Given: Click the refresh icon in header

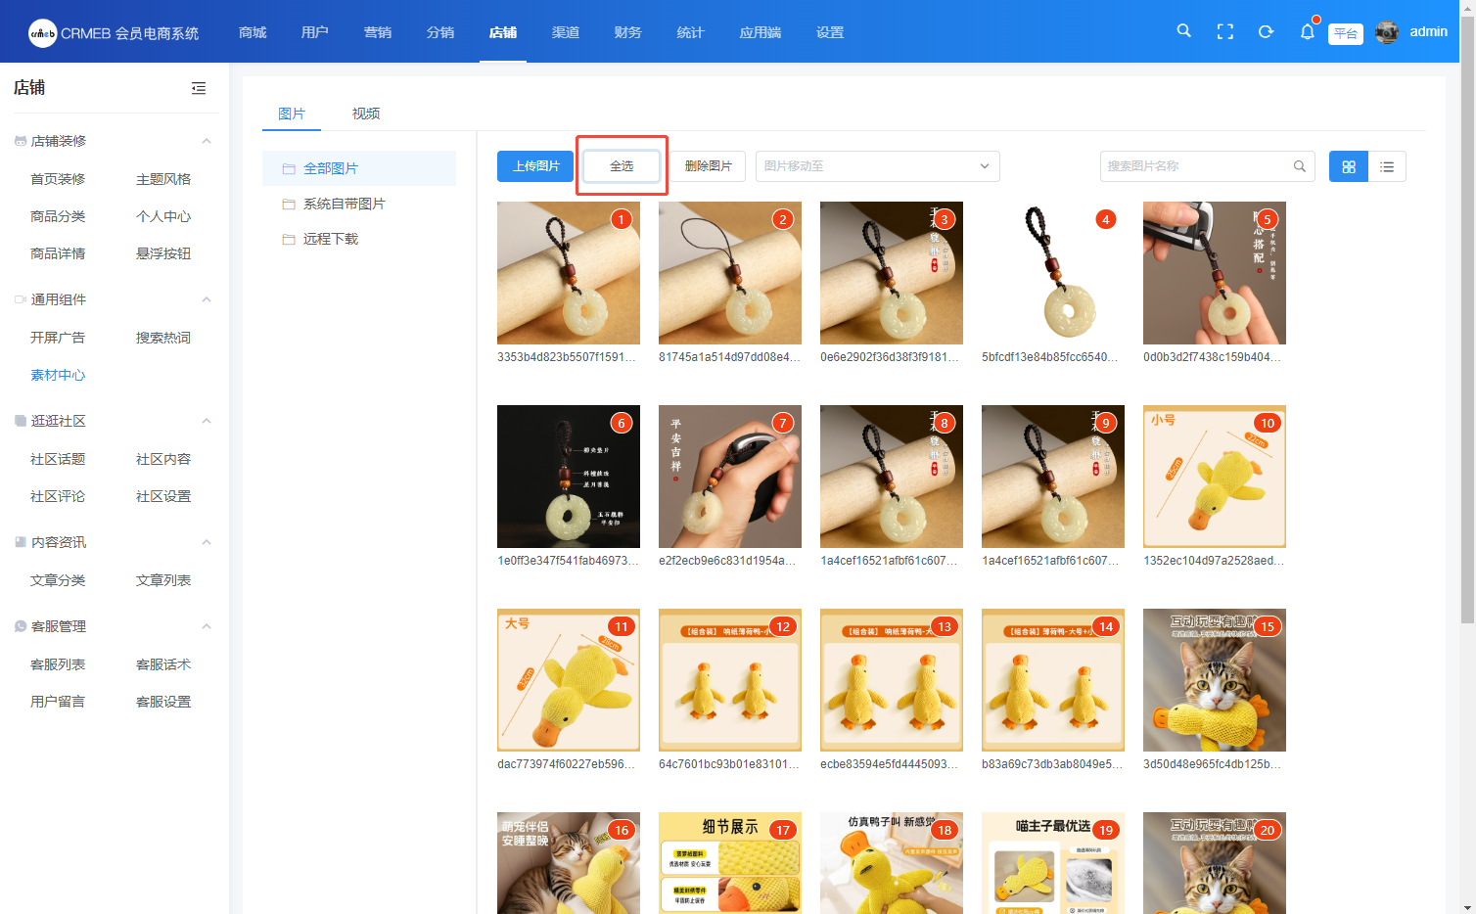Looking at the screenshot, I should 1266,31.
